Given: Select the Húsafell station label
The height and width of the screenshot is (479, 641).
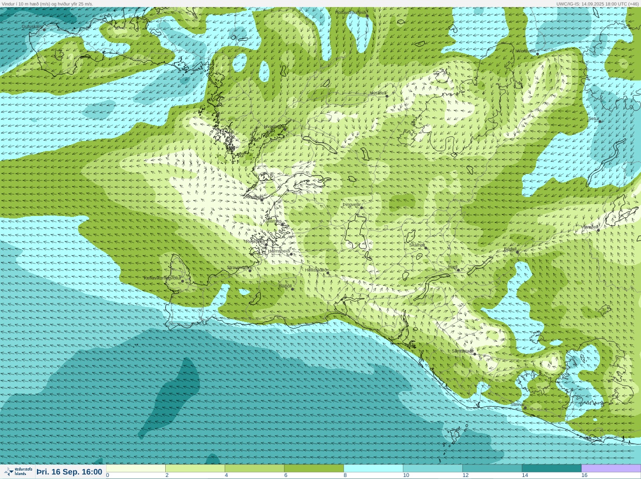Looking at the screenshot, I should point(378,93).
